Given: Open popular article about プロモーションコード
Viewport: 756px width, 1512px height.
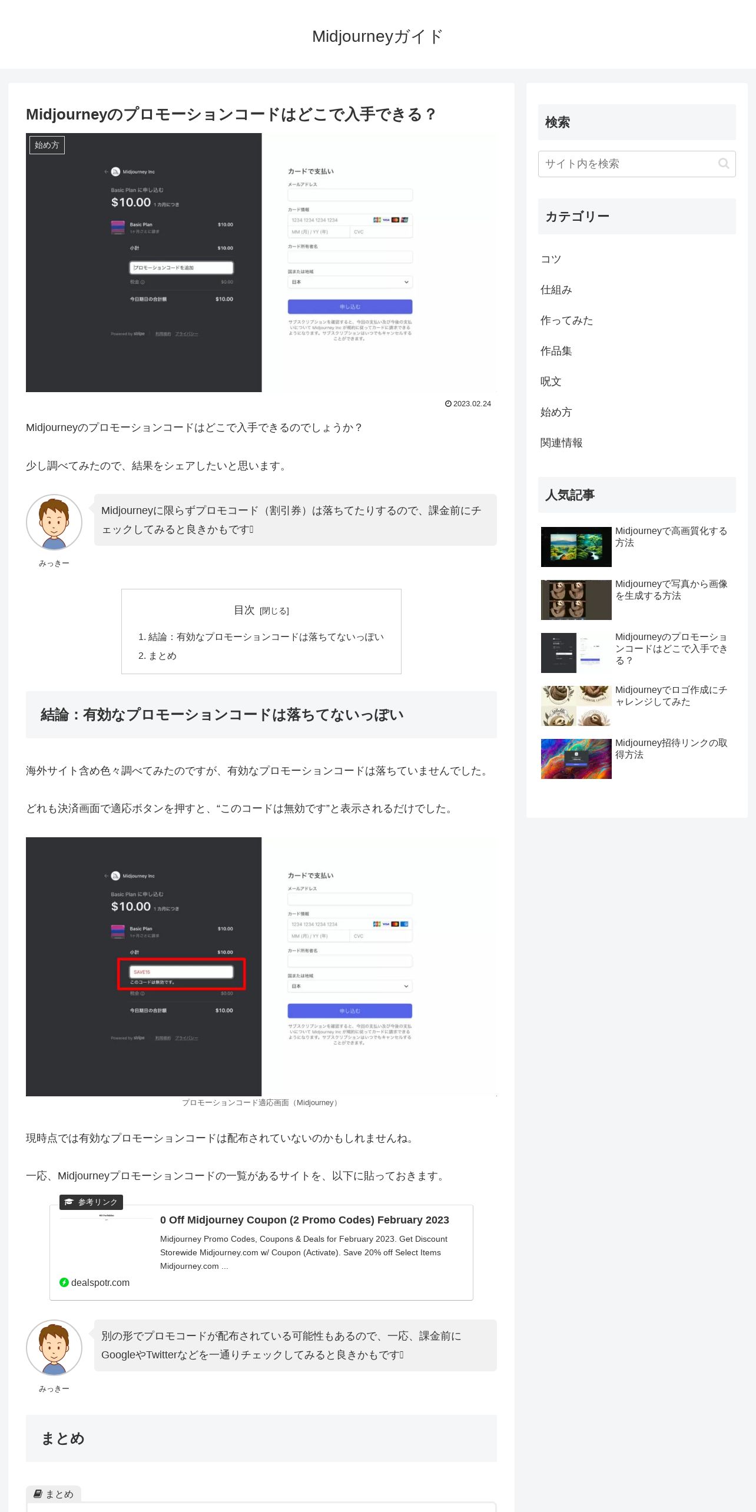Looking at the screenshot, I should click(671, 648).
